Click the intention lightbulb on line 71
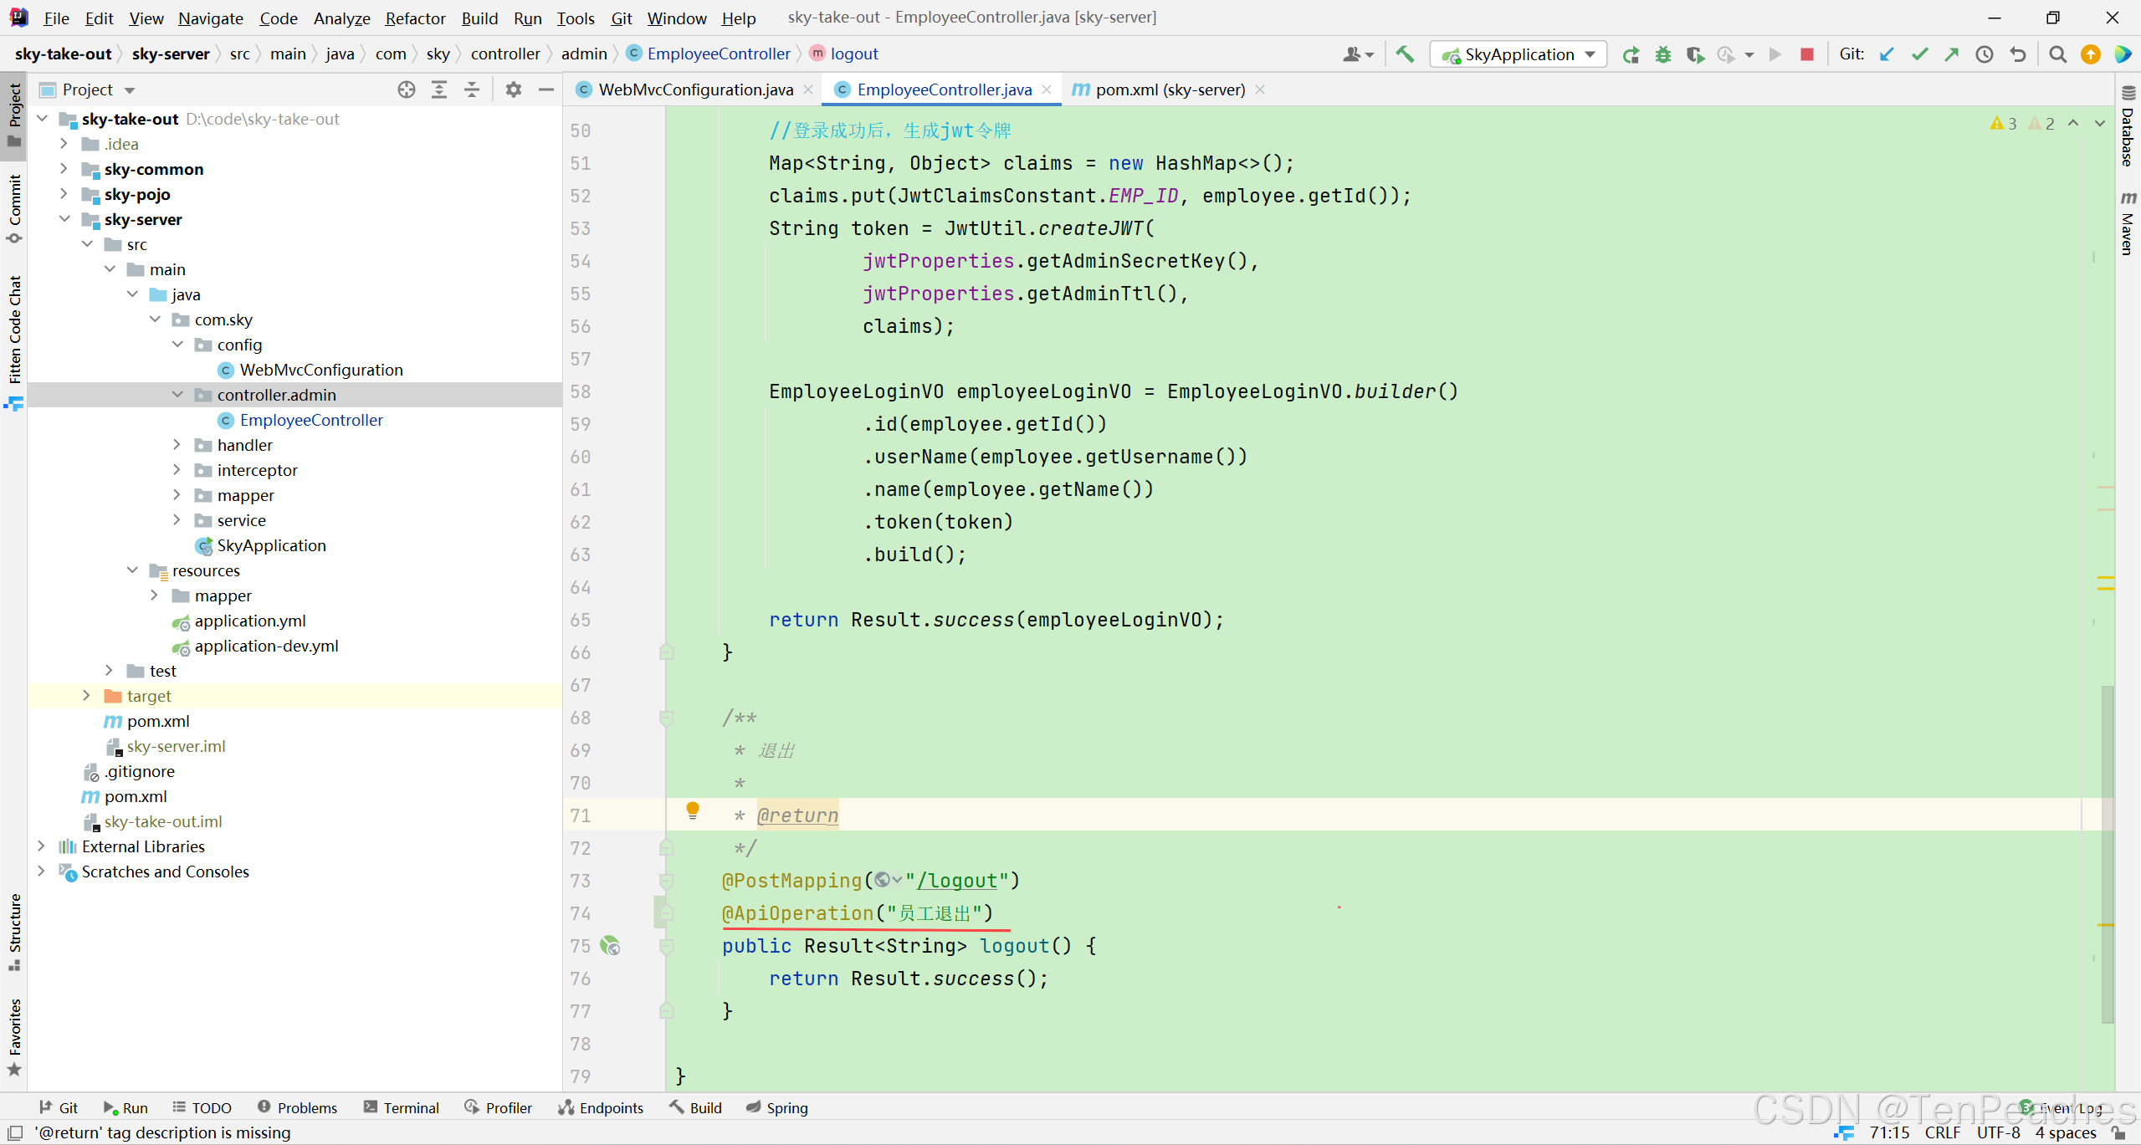The image size is (2141, 1145). tap(692, 810)
